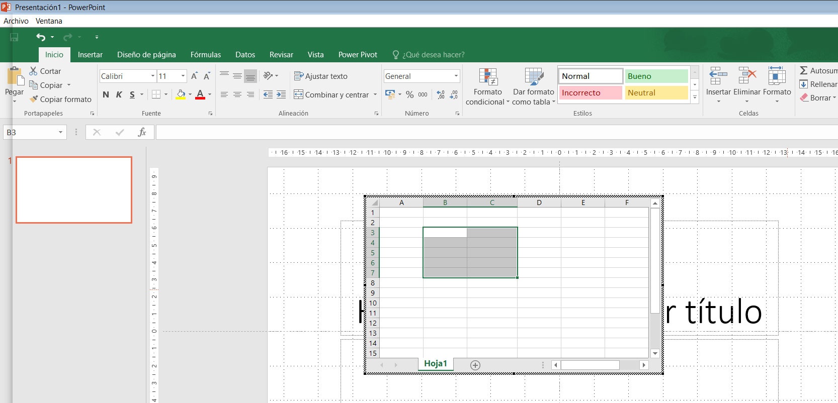Open the Calibri font name dropdown
Image resolution: width=838 pixels, height=403 pixels.
tap(153, 76)
